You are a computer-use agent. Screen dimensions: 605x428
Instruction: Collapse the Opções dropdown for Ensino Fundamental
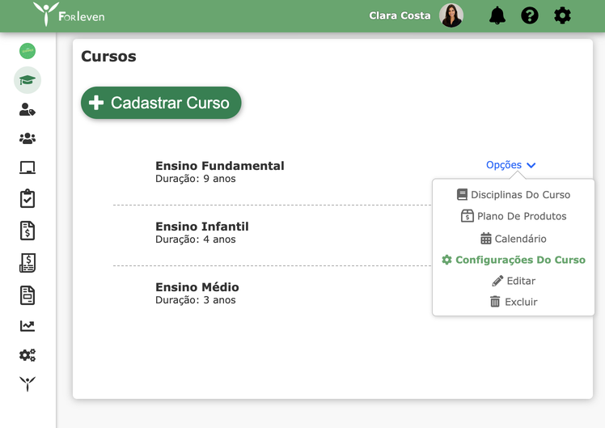pos(510,165)
